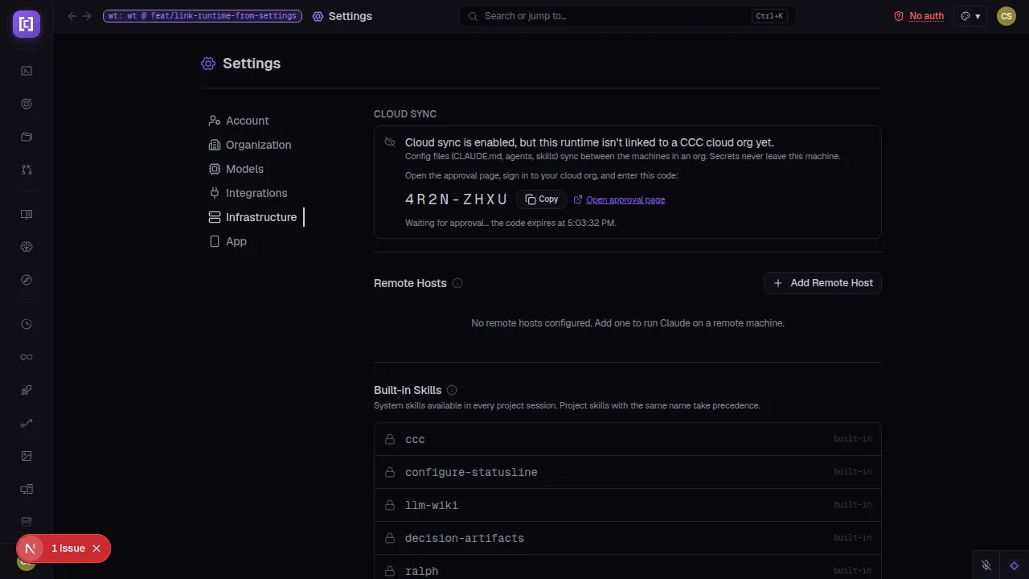Open the folders icon in the left sidebar

coord(27,137)
